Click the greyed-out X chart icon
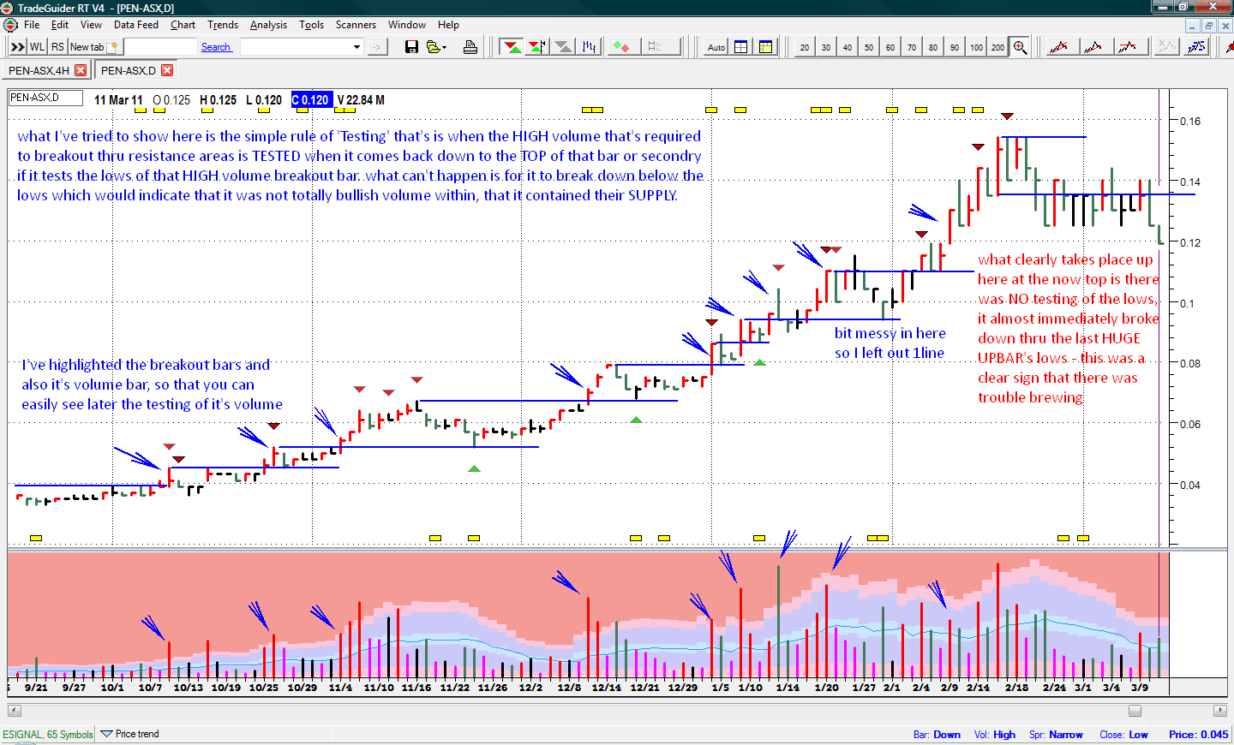The image size is (1234, 745). point(1165,47)
